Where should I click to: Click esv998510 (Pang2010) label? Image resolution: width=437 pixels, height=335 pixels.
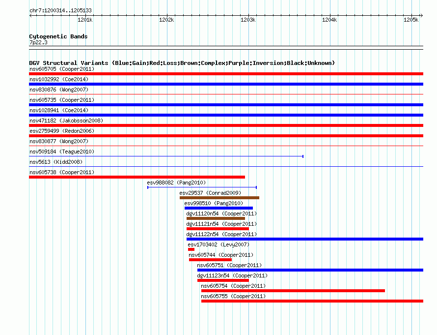coord(214,203)
